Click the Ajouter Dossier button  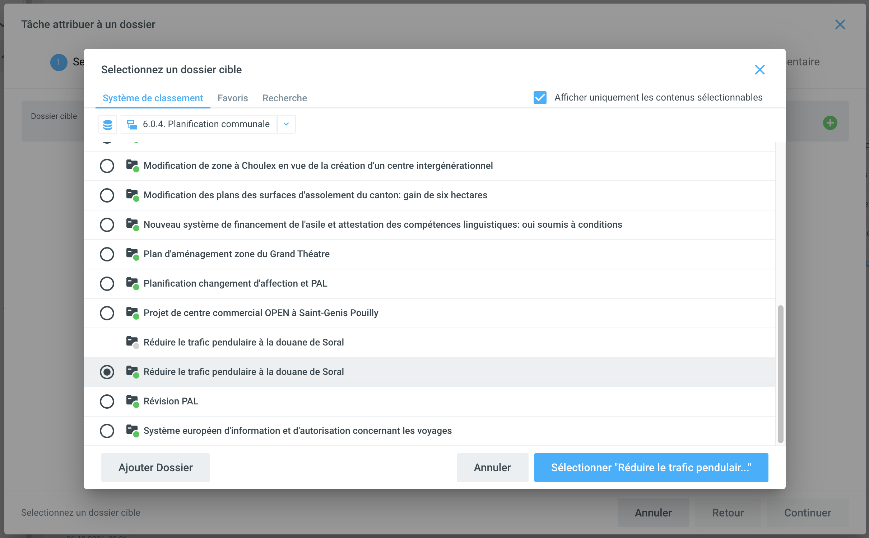coord(155,468)
